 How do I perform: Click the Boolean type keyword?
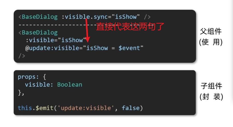(x=70, y=85)
